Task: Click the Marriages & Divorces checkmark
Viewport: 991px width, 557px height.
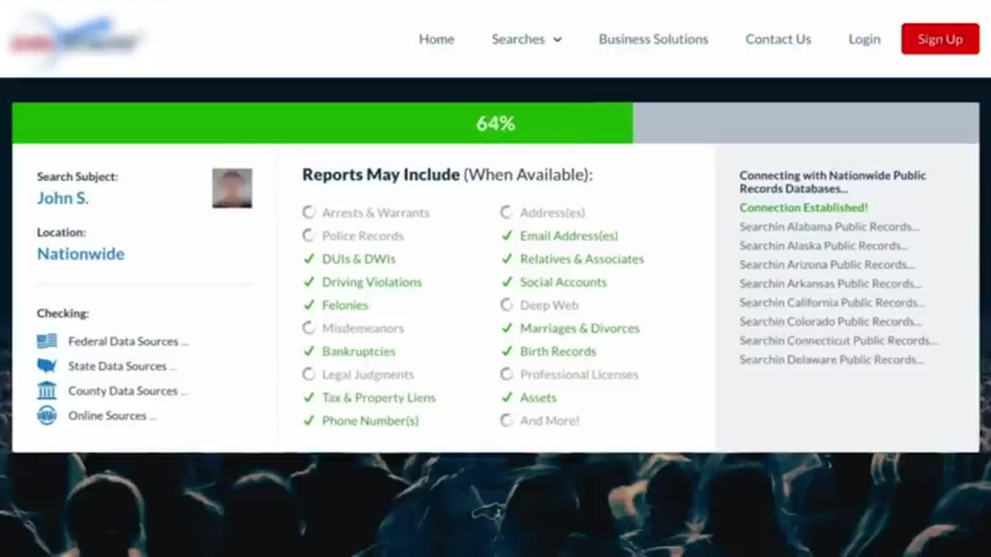Action: pos(507,328)
